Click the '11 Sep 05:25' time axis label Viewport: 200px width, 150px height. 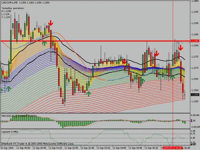pyautogui.click(x=151, y=148)
